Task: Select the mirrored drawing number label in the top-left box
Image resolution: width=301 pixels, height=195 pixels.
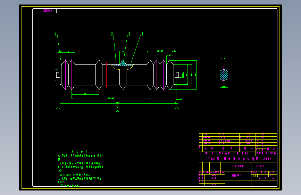Action: point(47,11)
